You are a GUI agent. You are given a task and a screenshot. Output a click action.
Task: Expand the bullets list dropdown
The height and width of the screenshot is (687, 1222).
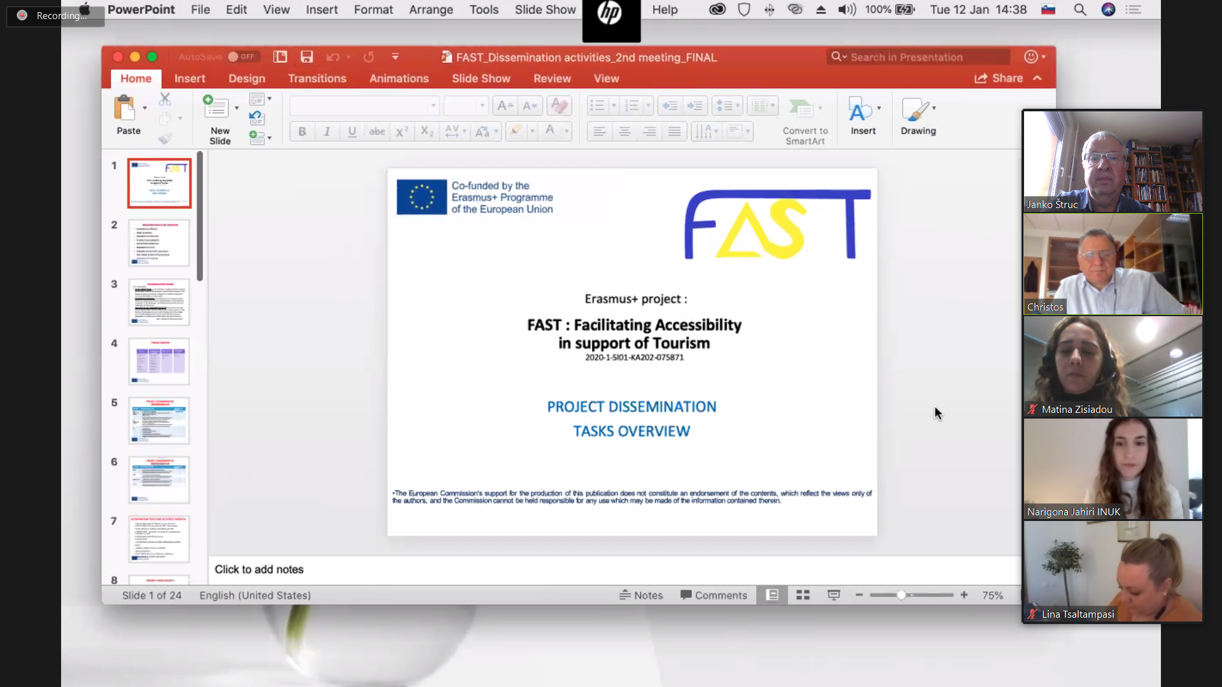[614, 106]
